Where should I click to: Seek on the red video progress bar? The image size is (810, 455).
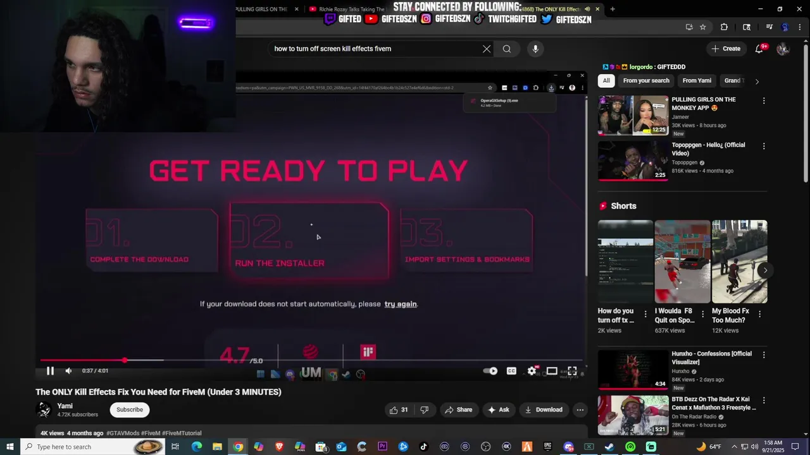click(311, 360)
